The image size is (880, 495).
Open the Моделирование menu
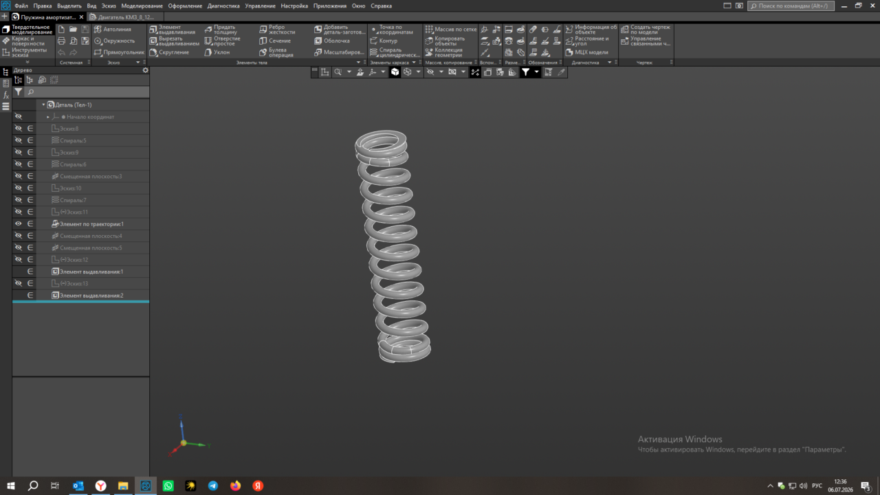click(x=142, y=5)
